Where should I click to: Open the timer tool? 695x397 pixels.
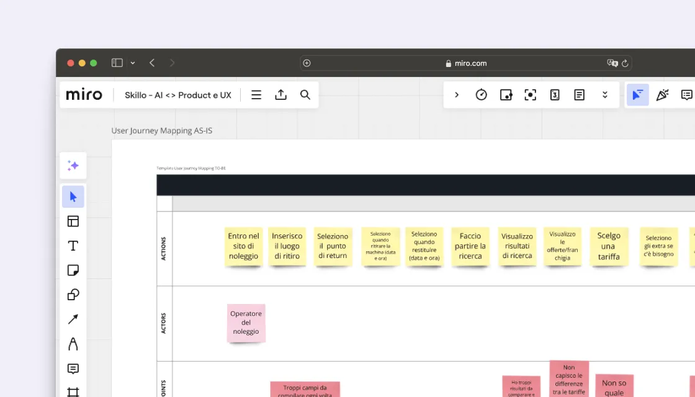tap(482, 95)
